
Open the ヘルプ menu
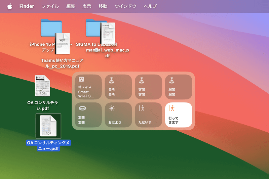150,6
